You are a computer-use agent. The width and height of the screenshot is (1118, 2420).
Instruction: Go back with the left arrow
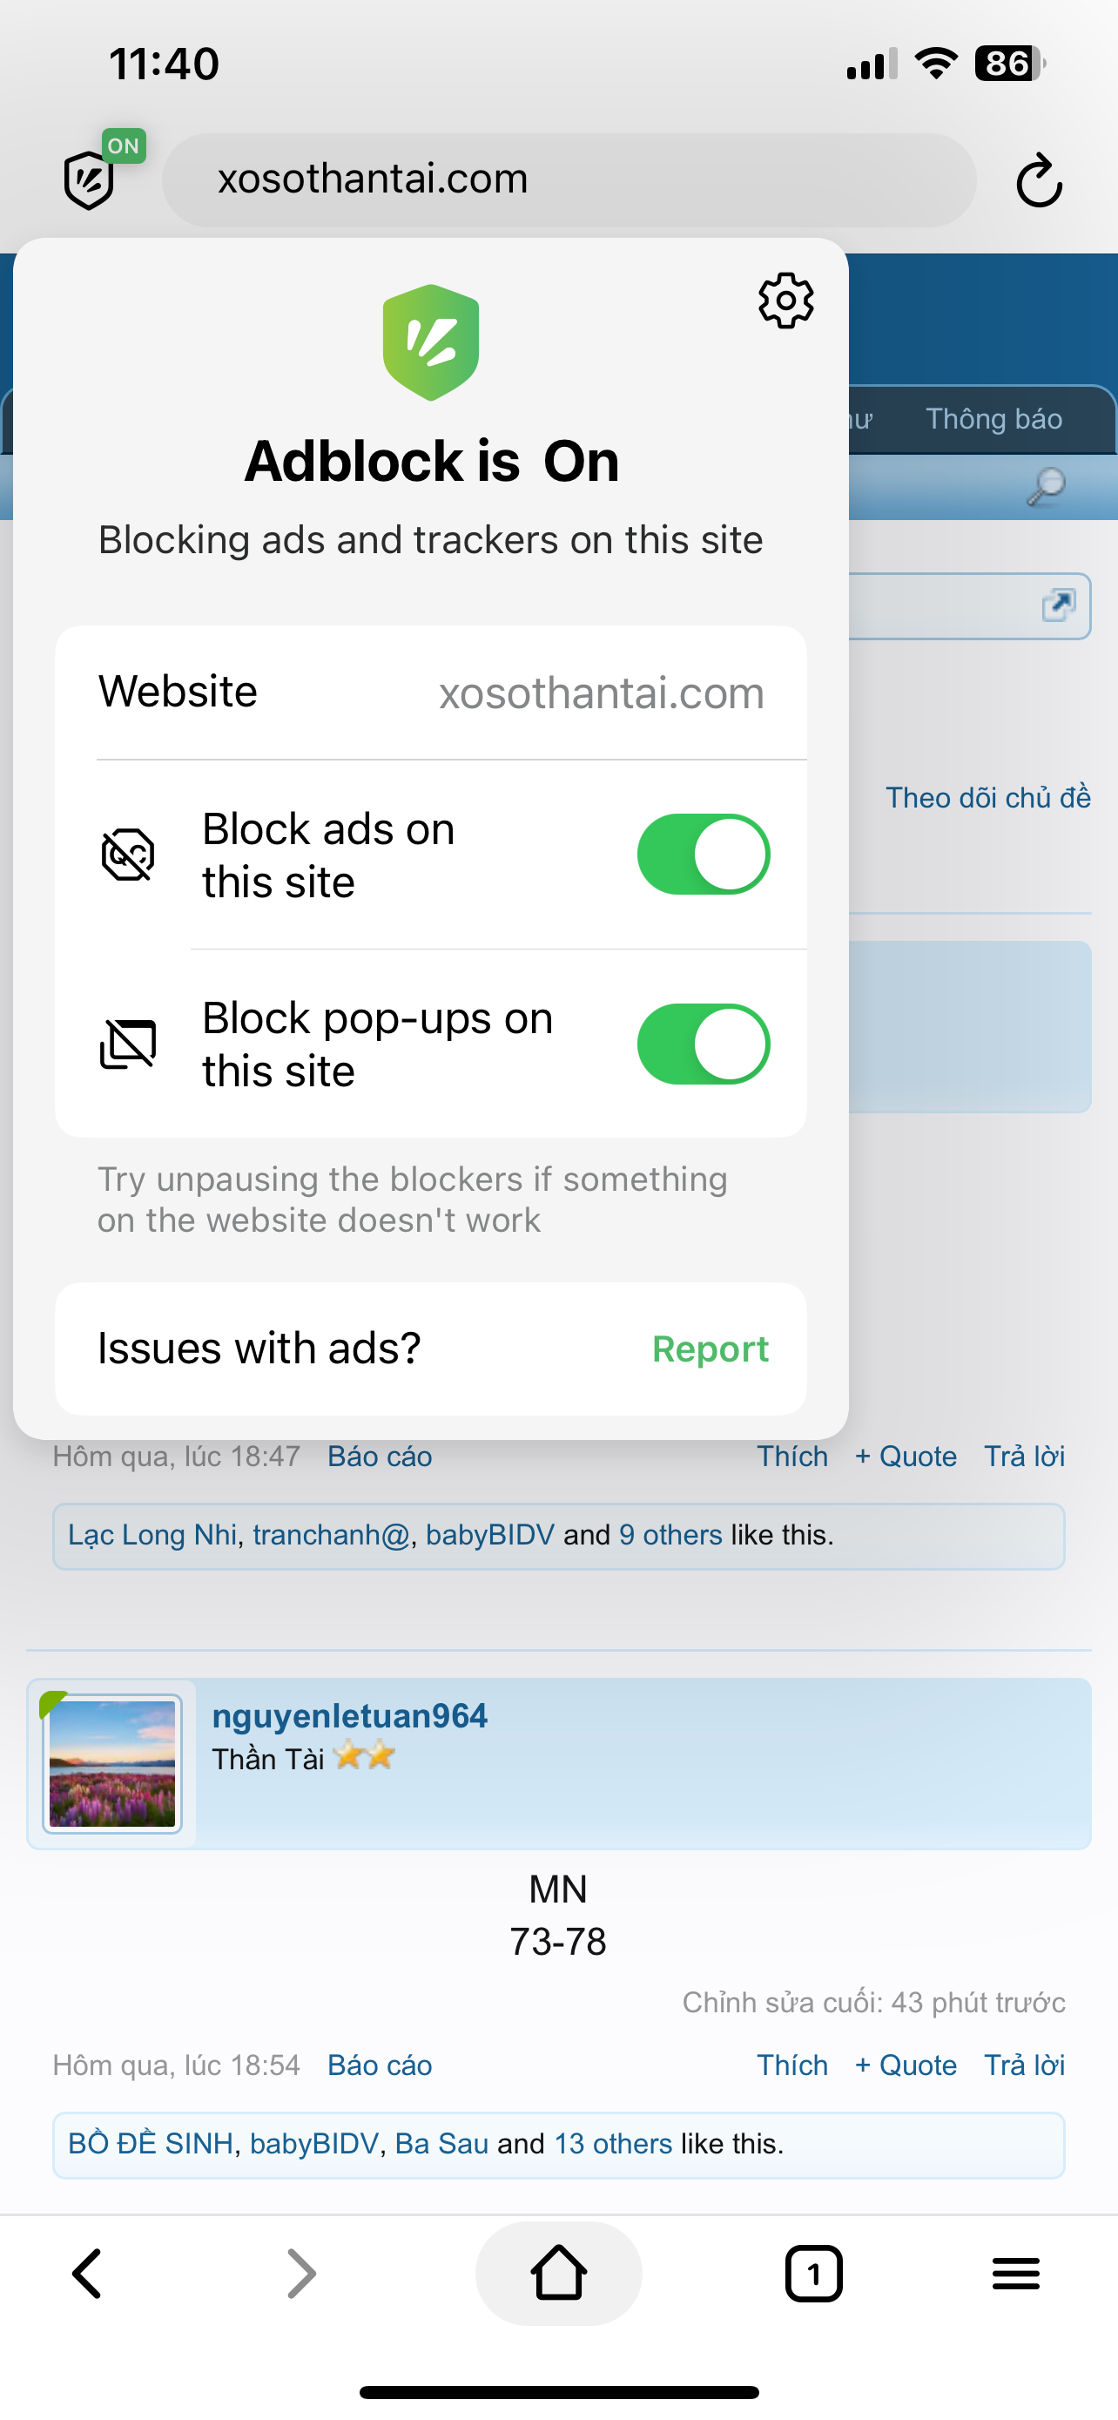[x=87, y=2274]
